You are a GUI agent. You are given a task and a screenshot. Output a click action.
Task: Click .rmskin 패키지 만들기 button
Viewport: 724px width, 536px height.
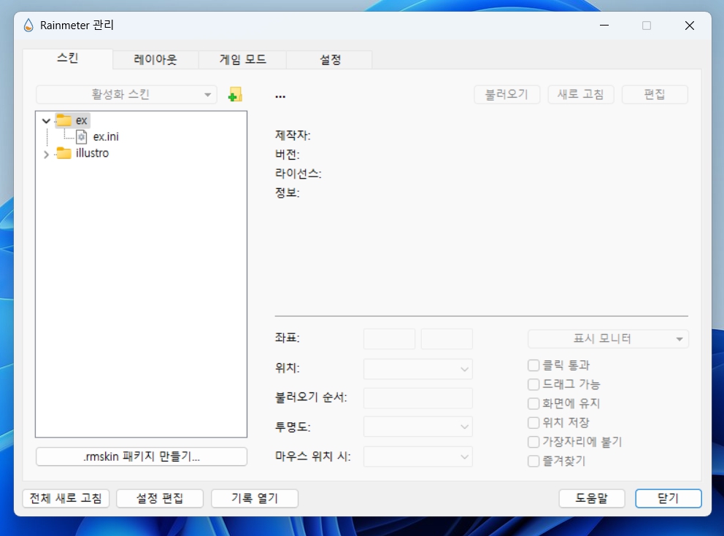(x=142, y=457)
